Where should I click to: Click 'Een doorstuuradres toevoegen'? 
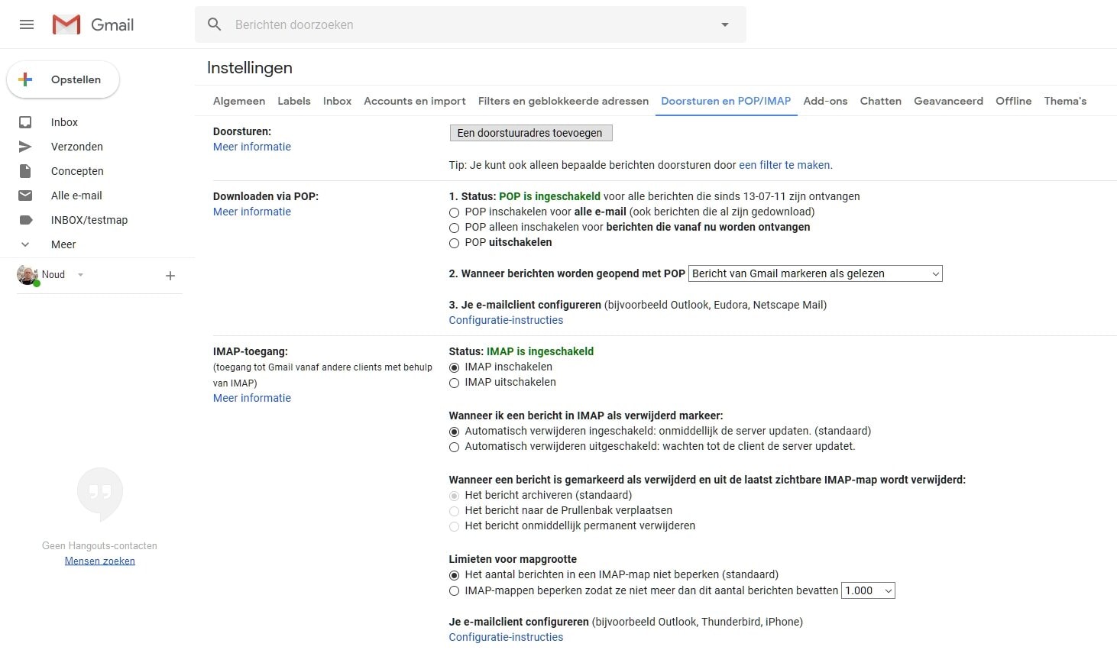coord(530,132)
